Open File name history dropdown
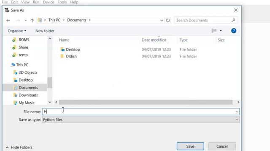The image size is (270, 151). point(237,112)
